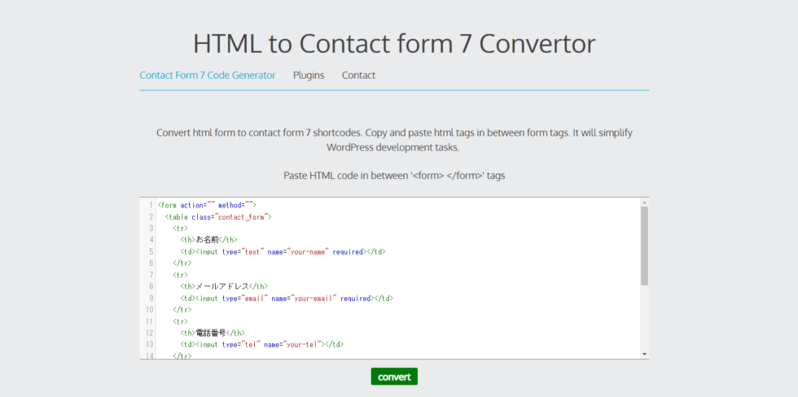Place cursor on the form action line

click(x=207, y=206)
